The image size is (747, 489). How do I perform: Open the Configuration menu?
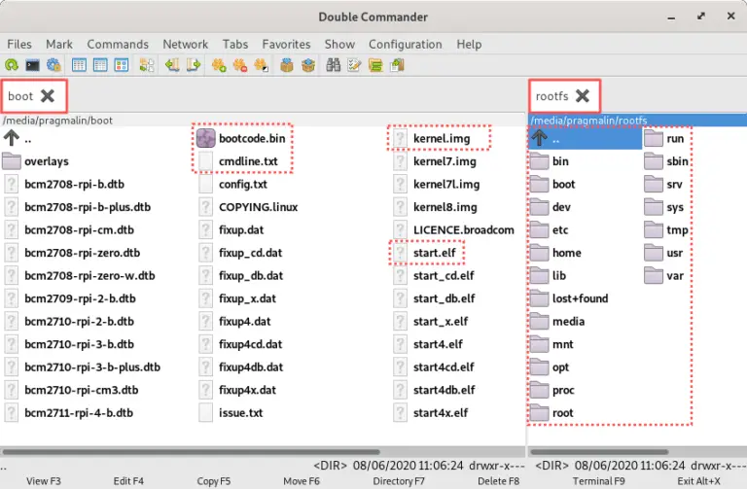pos(406,45)
